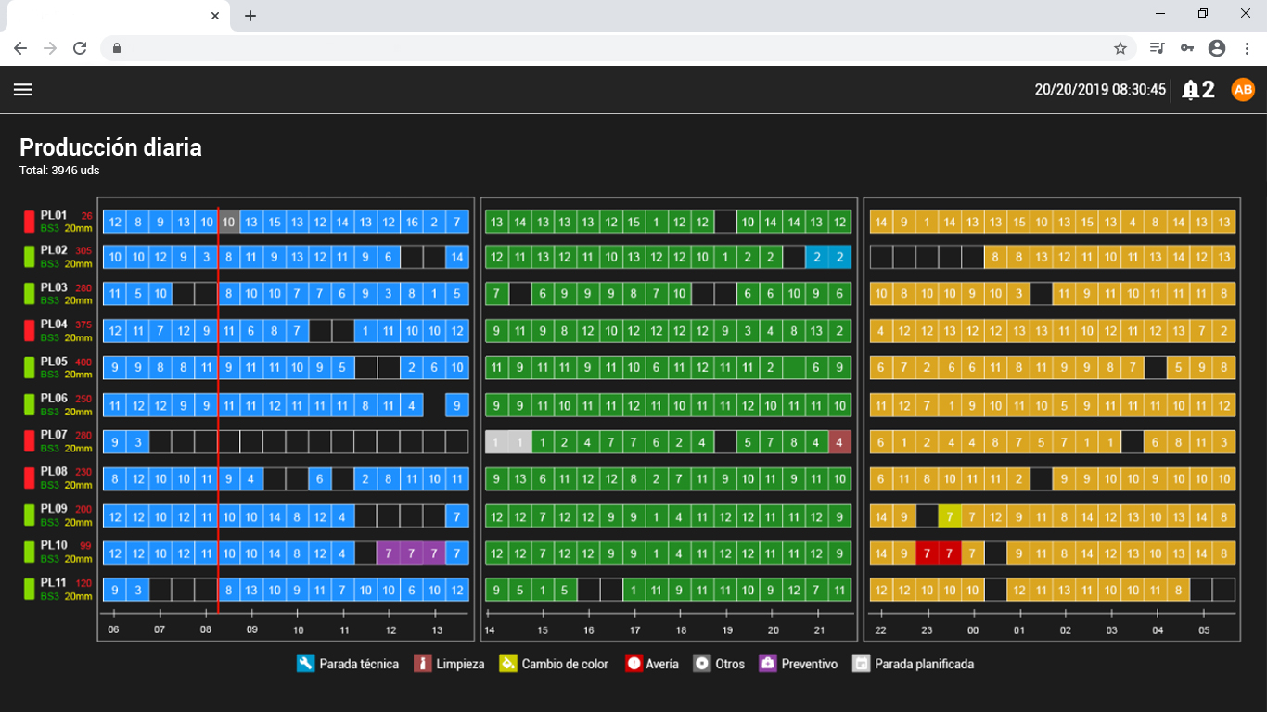Click the blue 16 cell in PL01 row
Viewport: 1267px width, 712px height.
coord(411,222)
